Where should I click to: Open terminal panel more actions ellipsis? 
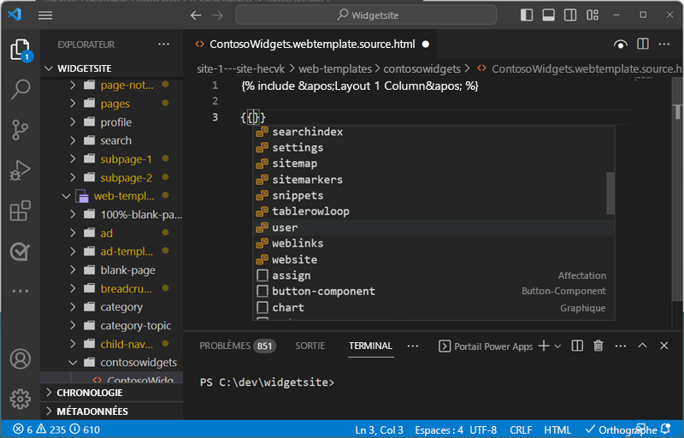pos(621,346)
